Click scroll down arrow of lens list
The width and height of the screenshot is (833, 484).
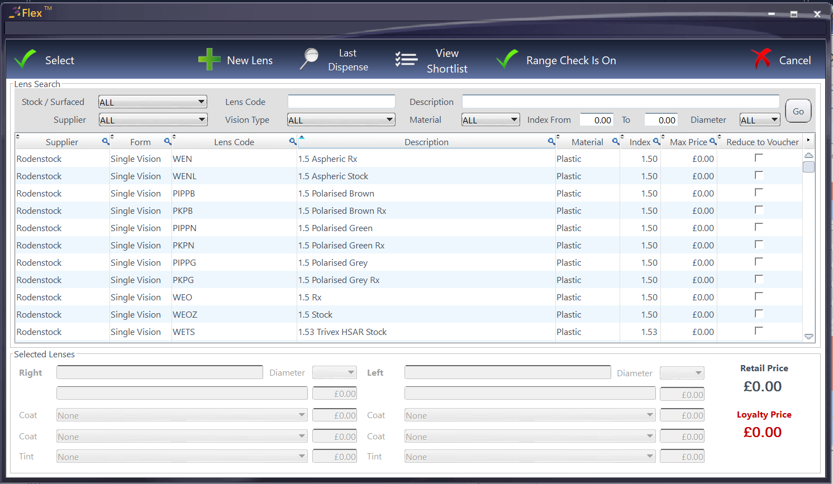click(808, 337)
